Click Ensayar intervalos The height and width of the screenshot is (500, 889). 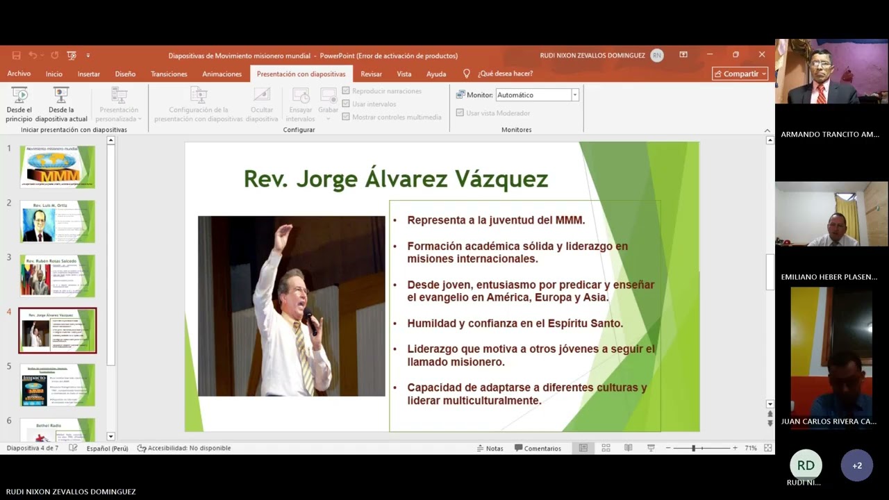tap(301, 105)
